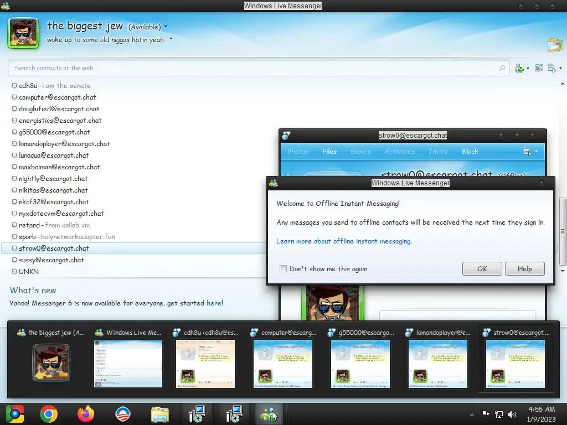Image resolution: width=567 pixels, height=425 pixels.
Task: Select contact sporb holynetworkadapter.fun
Action: click(67, 237)
